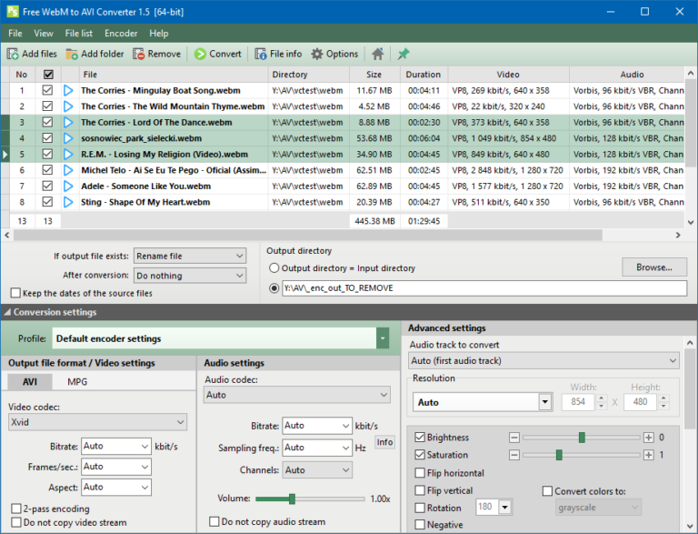The image size is (698, 534).
Task: Open the Encoder menu
Action: (121, 34)
